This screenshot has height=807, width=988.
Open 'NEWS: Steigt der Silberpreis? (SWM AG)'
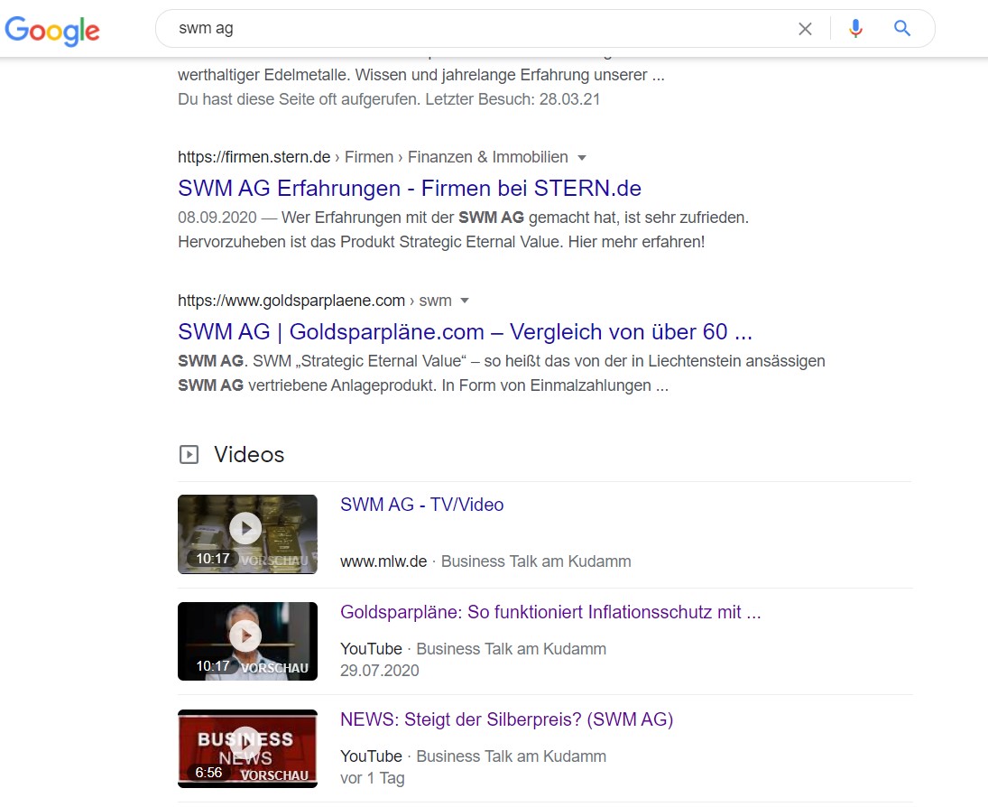tap(506, 719)
